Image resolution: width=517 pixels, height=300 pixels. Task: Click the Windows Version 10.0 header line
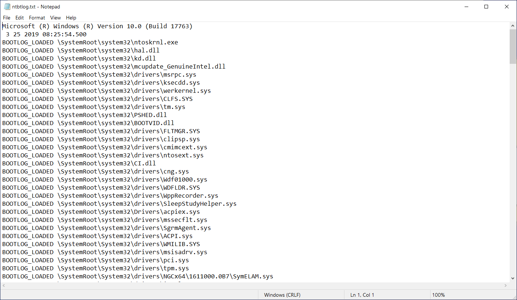click(x=97, y=26)
